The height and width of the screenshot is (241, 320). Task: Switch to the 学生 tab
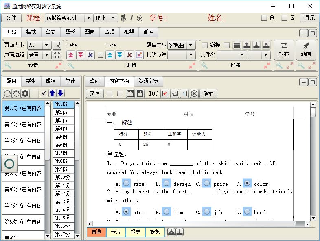pos(31,81)
